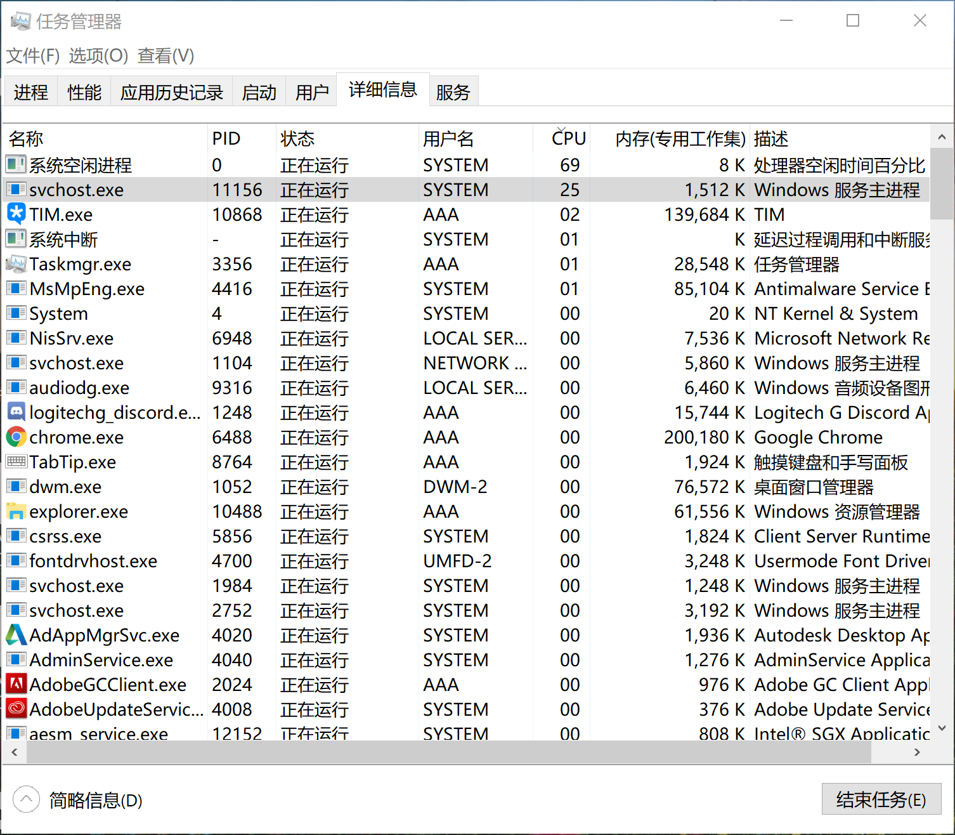955x835 pixels.
Task: Click the Task Manager title bar icon
Action: pos(20,21)
